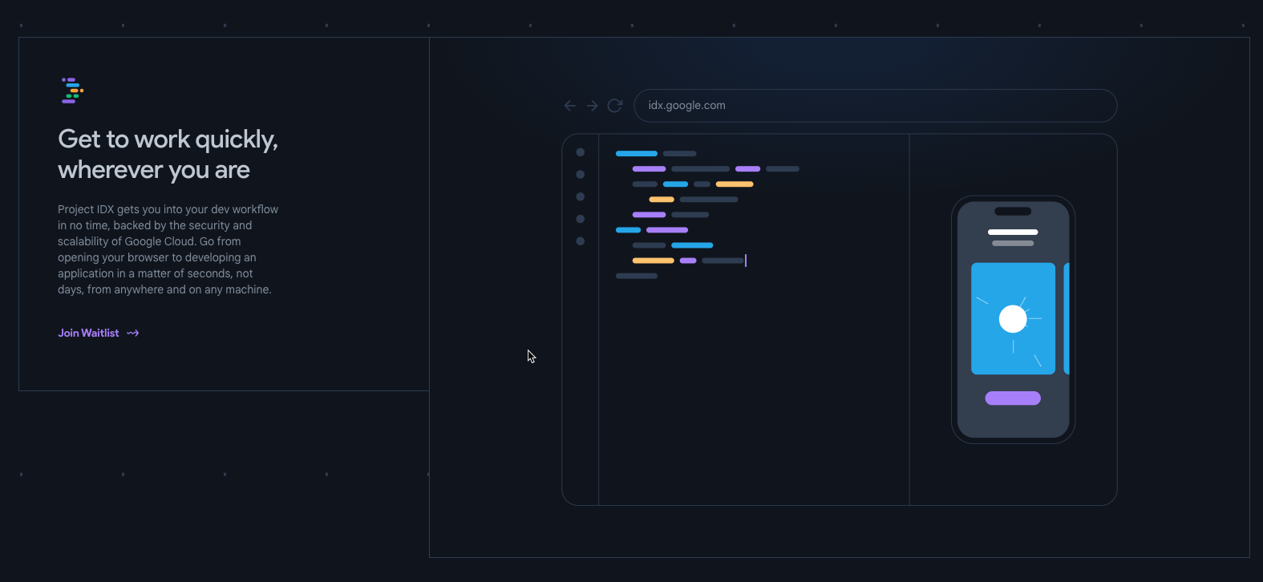Viewport: 1263px width, 582px height.
Task: Tap the purple button on the phone mockup
Action: point(1013,398)
